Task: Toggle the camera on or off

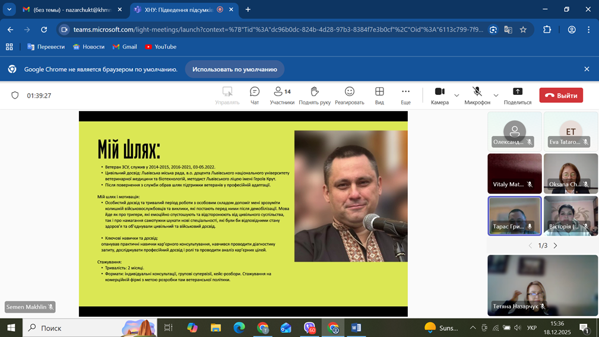Action: pos(439,95)
